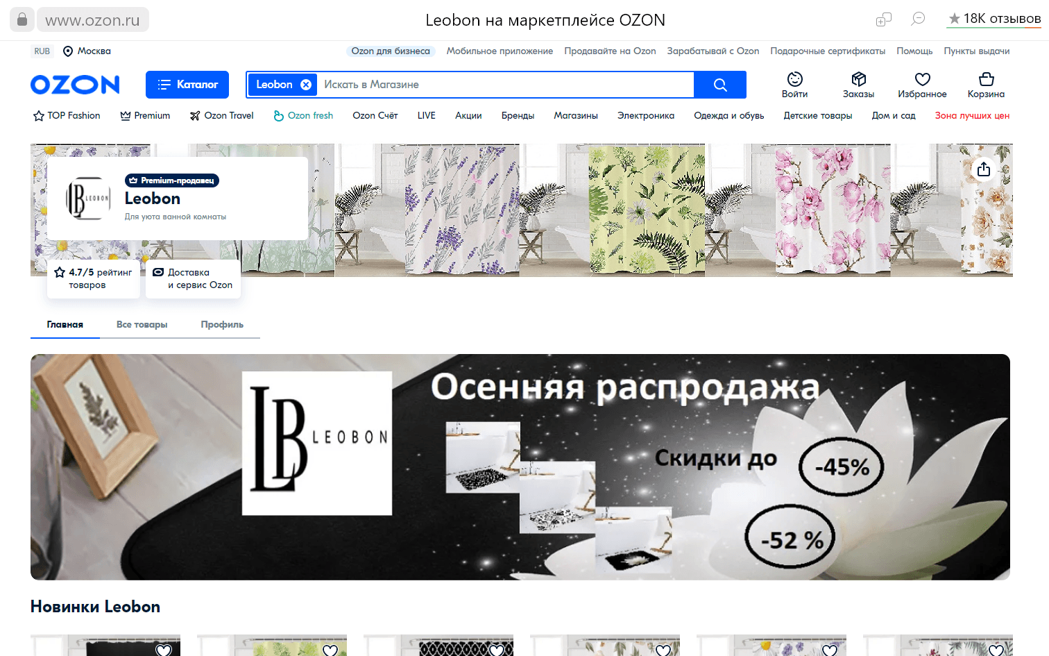Change the city Москва location
Viewport: 1049px width, 656px height.
[87, 51]
